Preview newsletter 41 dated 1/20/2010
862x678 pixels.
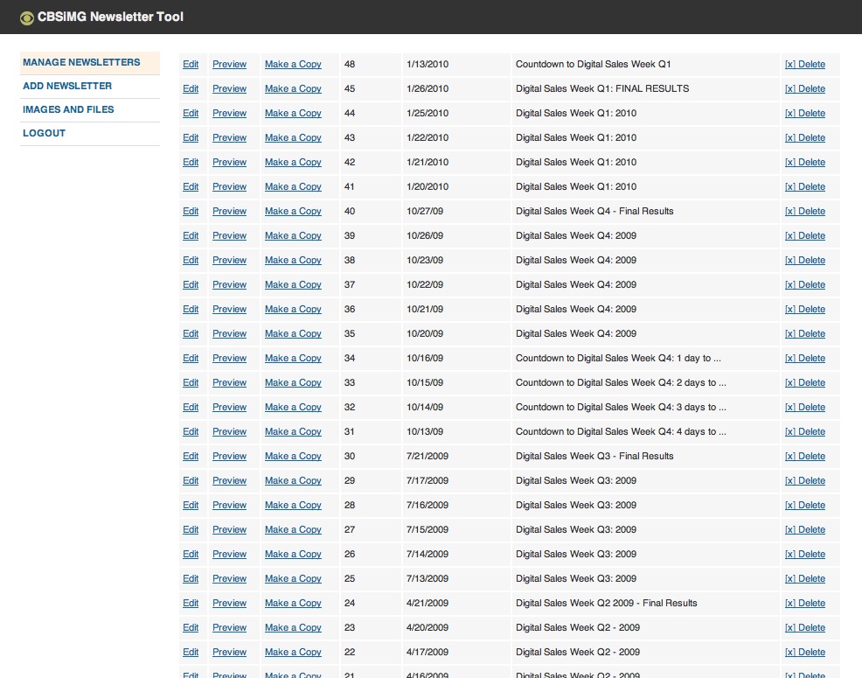coord(229,187)
